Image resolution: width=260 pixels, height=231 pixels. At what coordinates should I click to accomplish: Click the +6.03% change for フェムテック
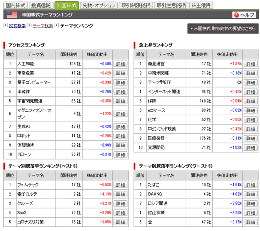point(105,185)
